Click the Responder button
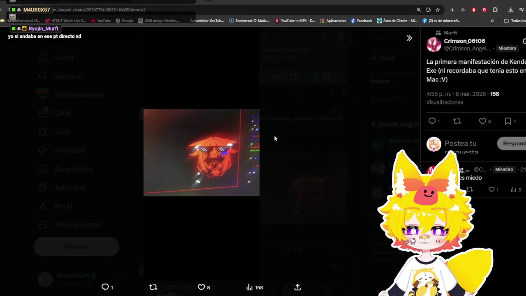Screen dimensions: 526x296 click(x=512, y=143)
